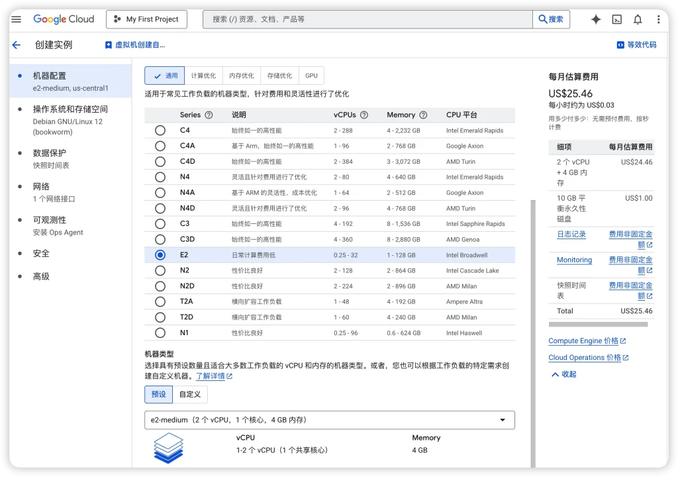Open the three-dot more options menu

tap(658, 19)
